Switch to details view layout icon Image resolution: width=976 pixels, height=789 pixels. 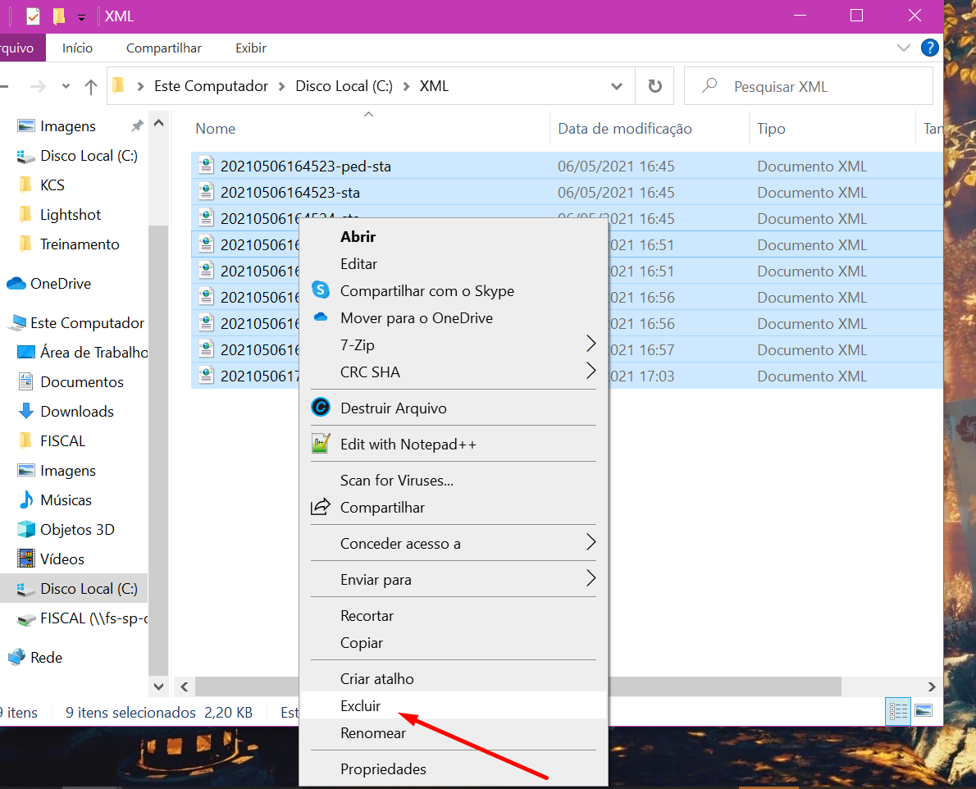point(897,711)
